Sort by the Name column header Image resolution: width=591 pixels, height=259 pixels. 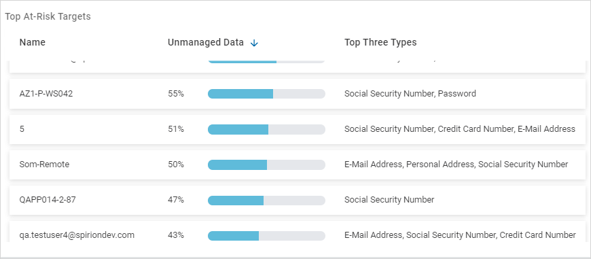click(33, 42)
